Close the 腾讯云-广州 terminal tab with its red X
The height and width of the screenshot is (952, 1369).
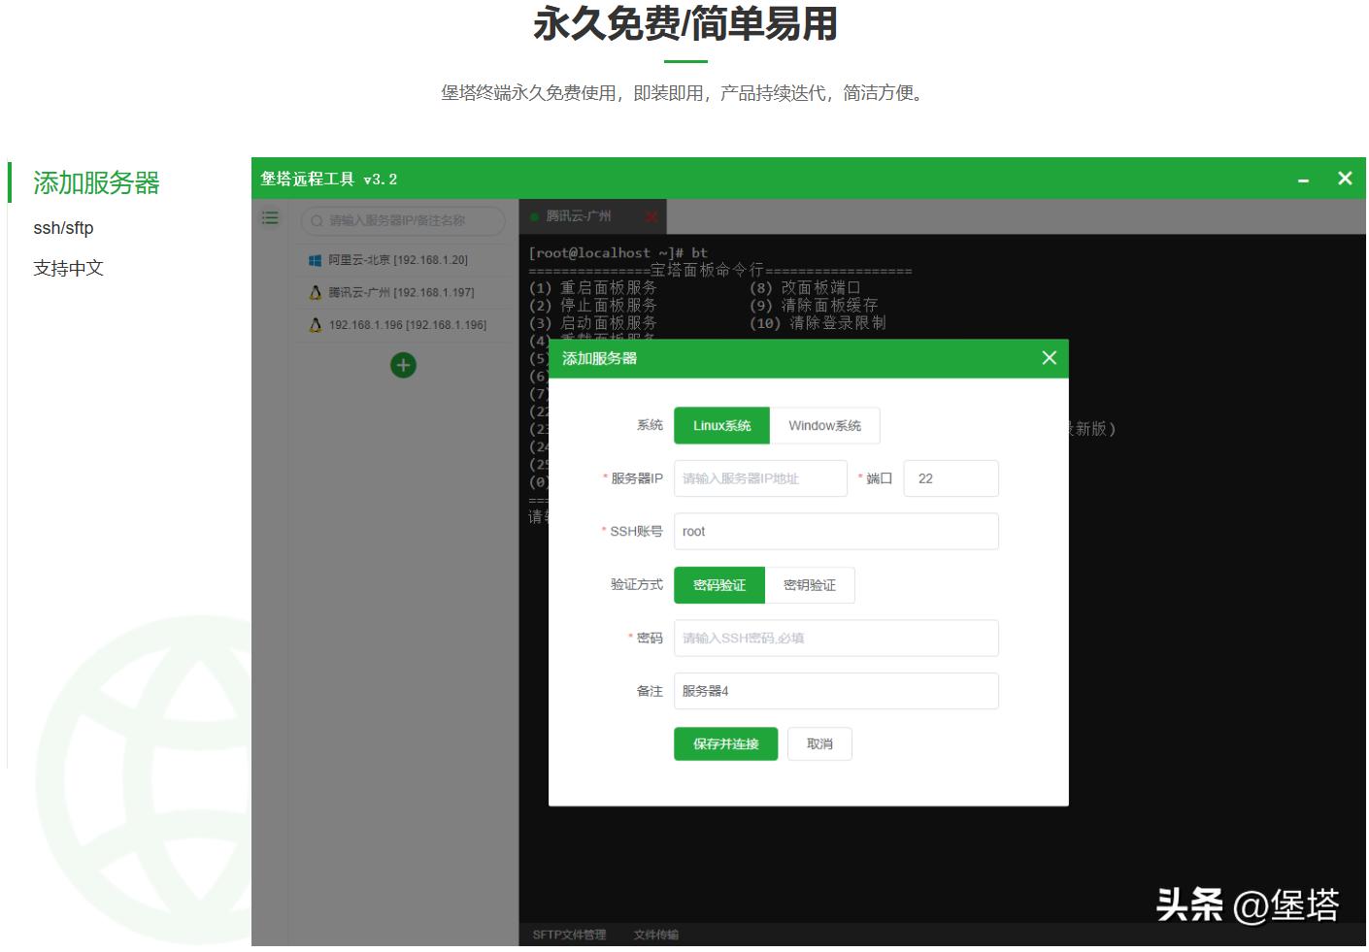(651, 216)
